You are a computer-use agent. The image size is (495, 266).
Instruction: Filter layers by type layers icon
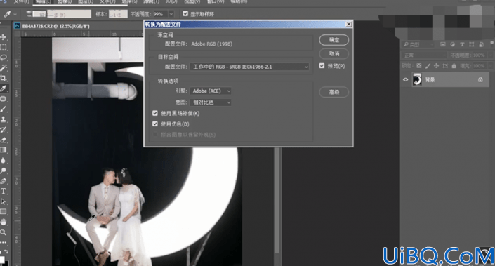click(x=462, y=44)
